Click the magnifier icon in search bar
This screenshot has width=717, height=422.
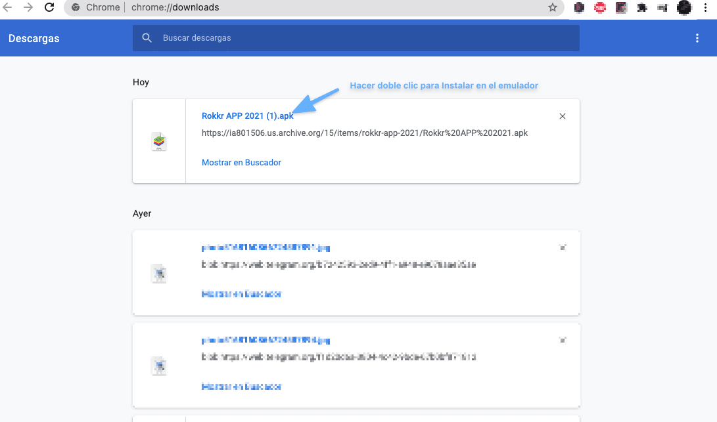(x=147, y=38)
